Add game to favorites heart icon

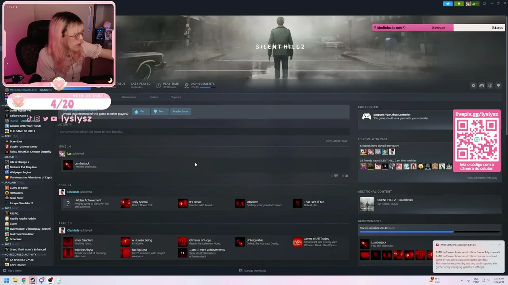tap(498, 85)
